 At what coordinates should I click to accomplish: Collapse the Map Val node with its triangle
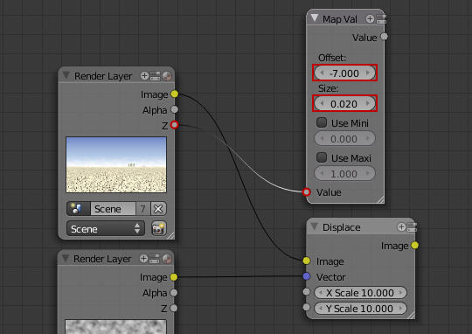[x=315, y=18]
